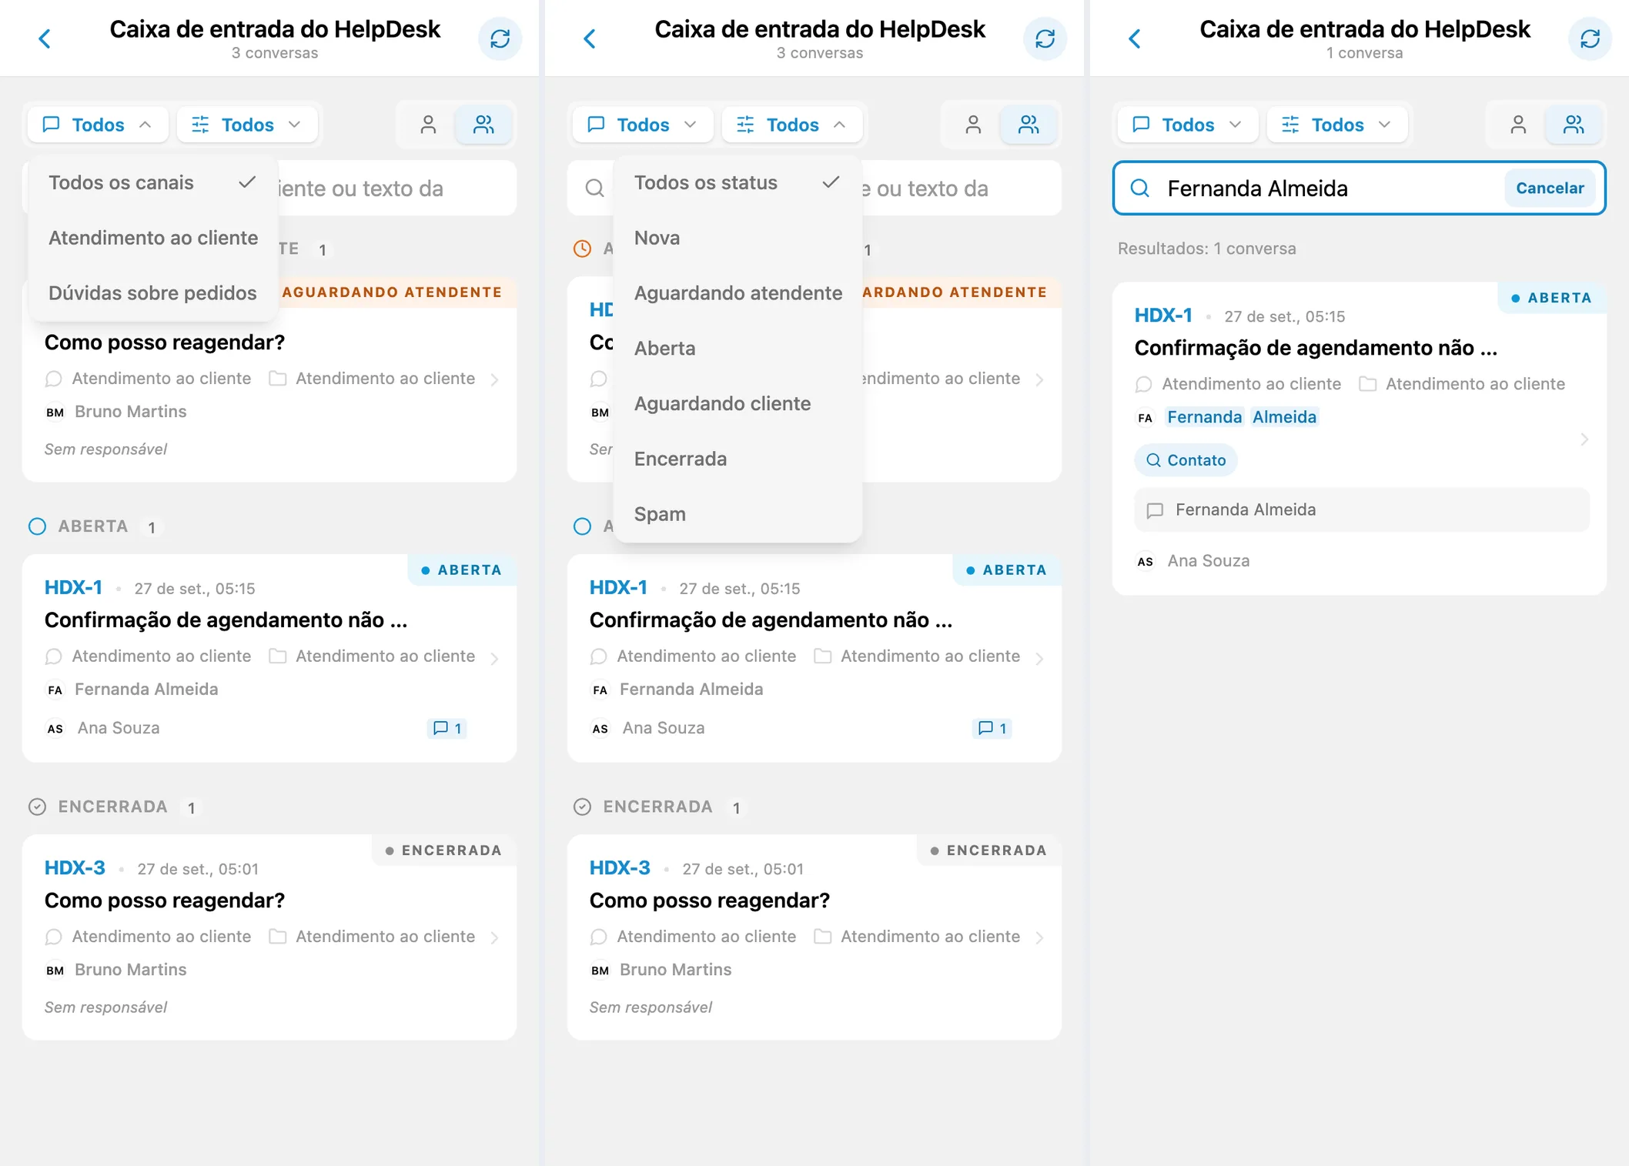
Task: Click comment count badge in left HDX-1 card
Action: click(447, 728)
